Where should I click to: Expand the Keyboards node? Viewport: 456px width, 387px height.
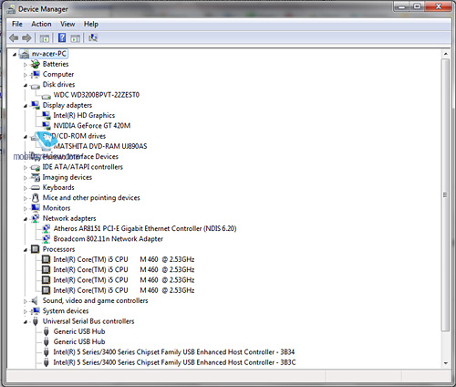26,188
